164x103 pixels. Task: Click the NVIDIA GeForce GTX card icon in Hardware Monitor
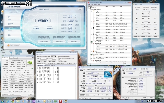tap(92, 54)
